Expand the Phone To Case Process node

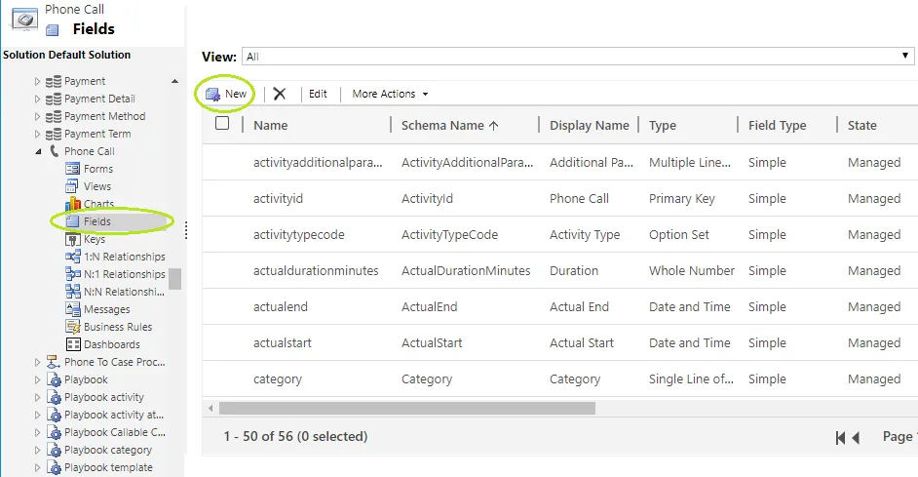tap(37, 363)
